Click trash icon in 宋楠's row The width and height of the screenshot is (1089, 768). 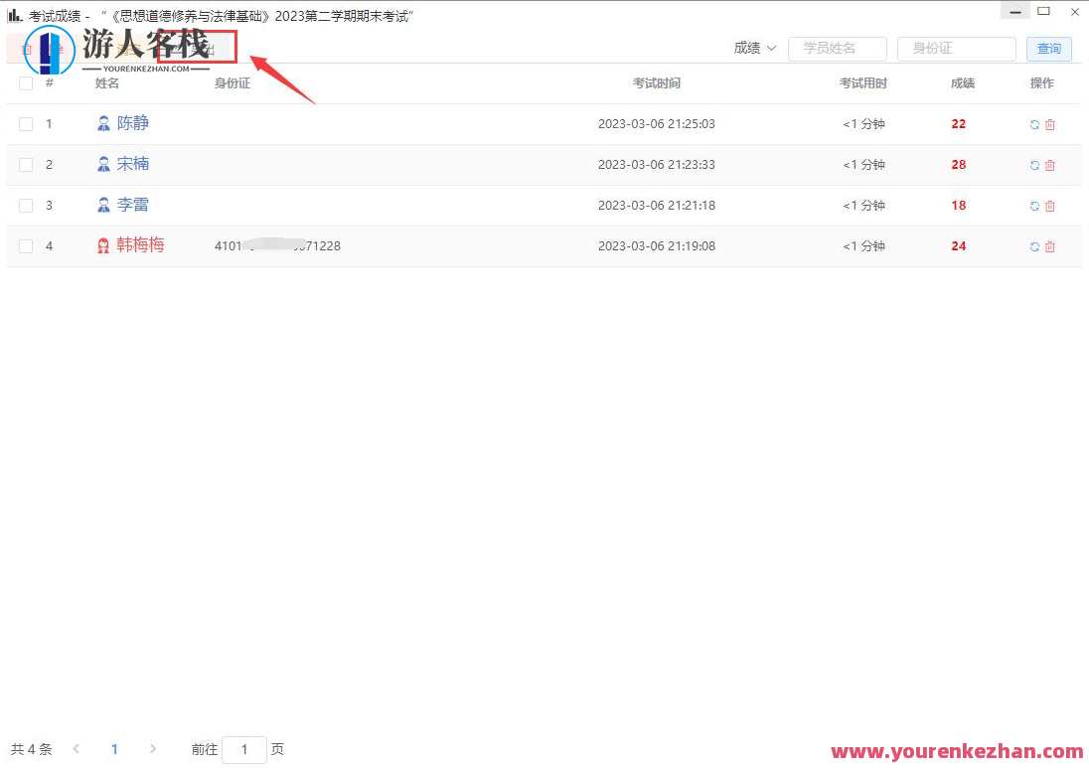[x=1050, y=165]
